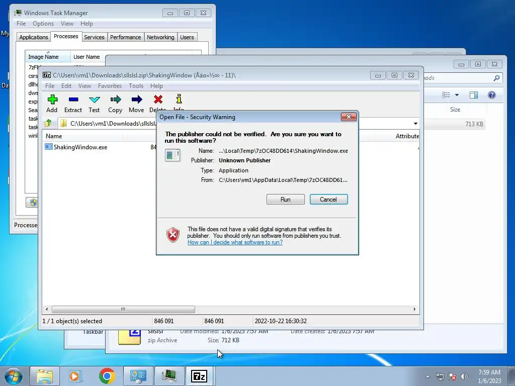This screenshot has height=386, width=515.
Task: Switch to Task Manager Applications tab
Action: pyautogui.click(x=34, y=37)
